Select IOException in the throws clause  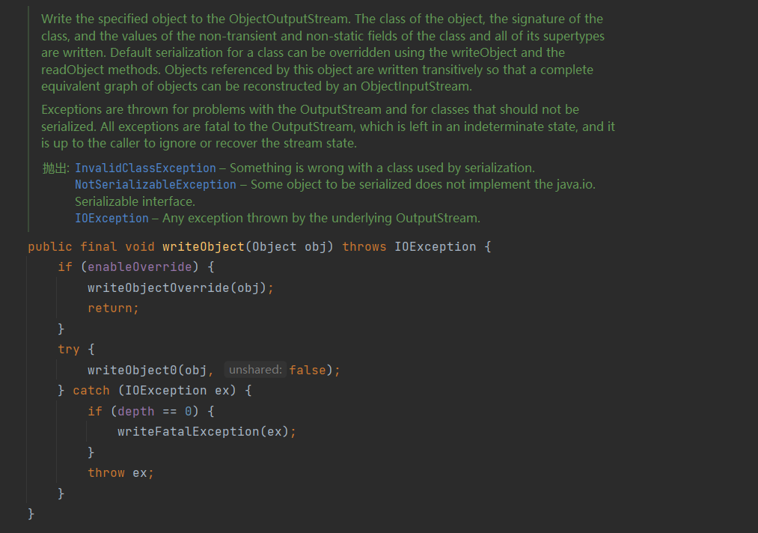pyautogui.click(x=435, y=246)
